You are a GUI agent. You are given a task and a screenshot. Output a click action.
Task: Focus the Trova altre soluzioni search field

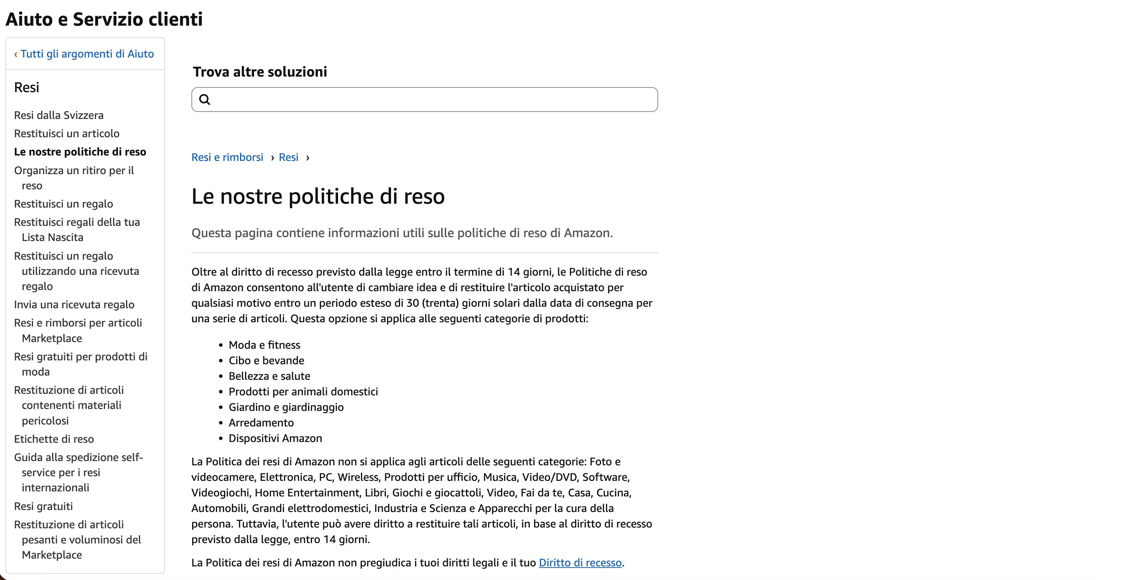(x=424, y=100)
